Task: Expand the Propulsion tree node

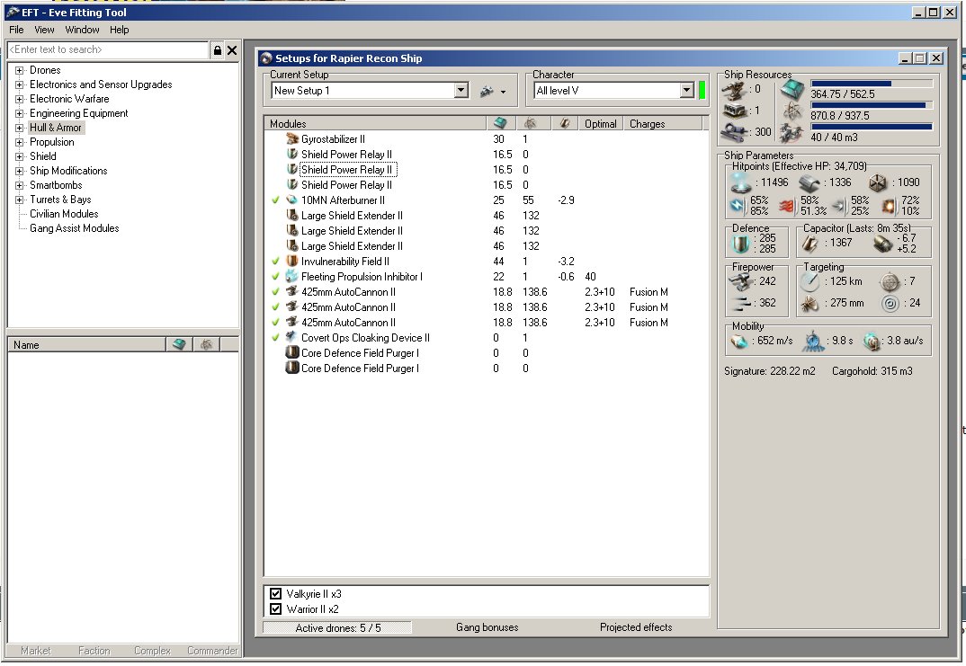Action: [x=19, y=142]
